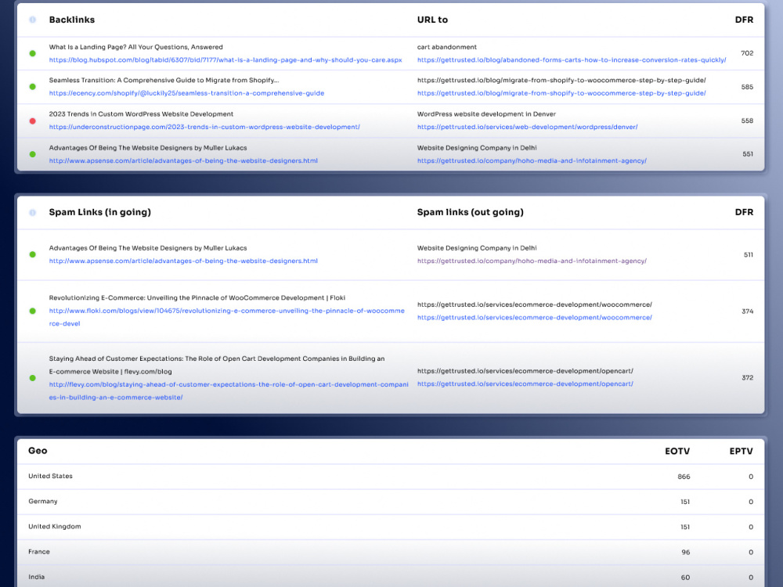
Task: Click DFR value 511
Action: (748, 254)
